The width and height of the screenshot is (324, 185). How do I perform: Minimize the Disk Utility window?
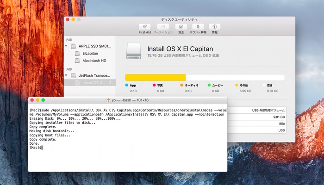pos(73,19)
